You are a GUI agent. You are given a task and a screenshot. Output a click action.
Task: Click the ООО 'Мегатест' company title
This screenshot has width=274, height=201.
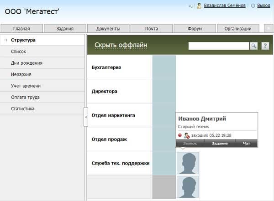(32, 11)
